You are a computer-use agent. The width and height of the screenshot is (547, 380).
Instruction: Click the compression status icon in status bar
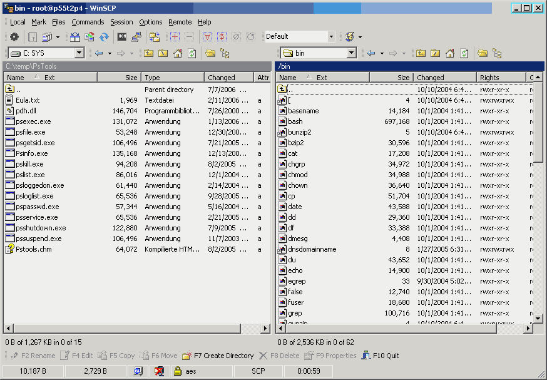click(159, 371)
